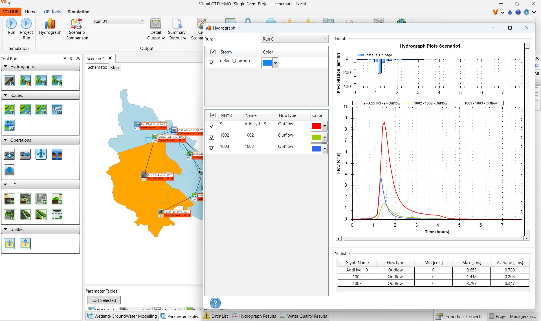Click the export utility folder icon
Viewport: 541px width, 321px height.
pyautogui.click(x=25, y=244)
